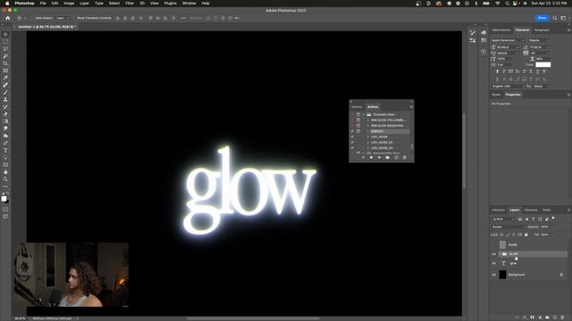Image resolution: width=572 pixels, height=321 pixels.
Task: Click the Background layer black thumbnail
Action: pos(502,275)
